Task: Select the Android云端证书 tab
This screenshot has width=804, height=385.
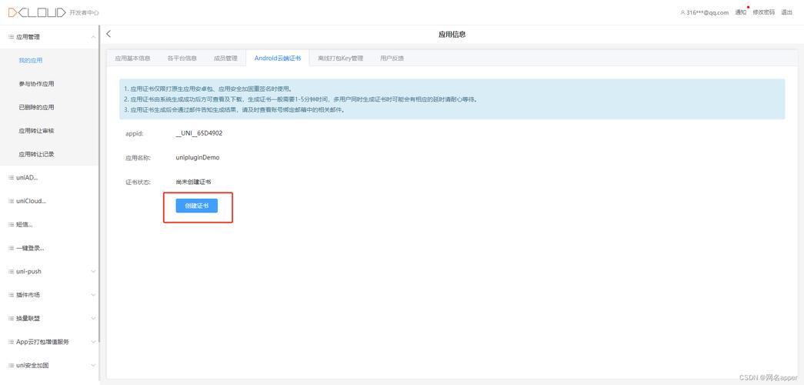Action: [278, 59]
